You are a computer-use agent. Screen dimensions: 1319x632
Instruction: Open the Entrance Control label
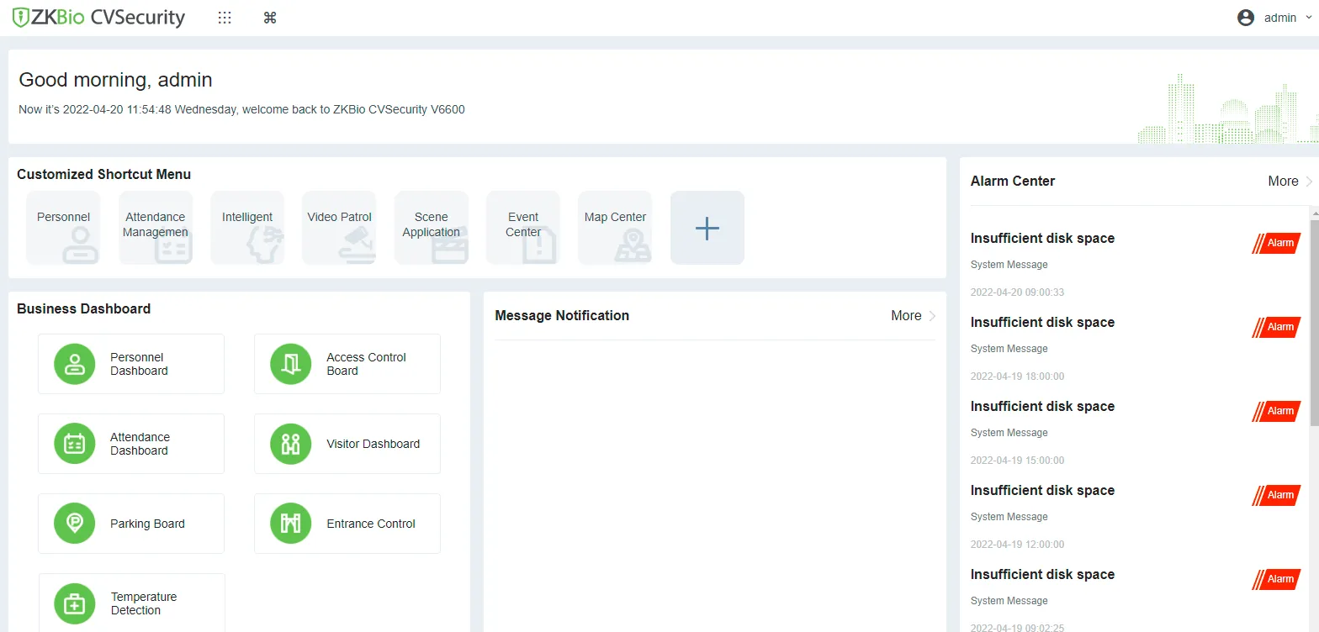[x=371, y=524]
